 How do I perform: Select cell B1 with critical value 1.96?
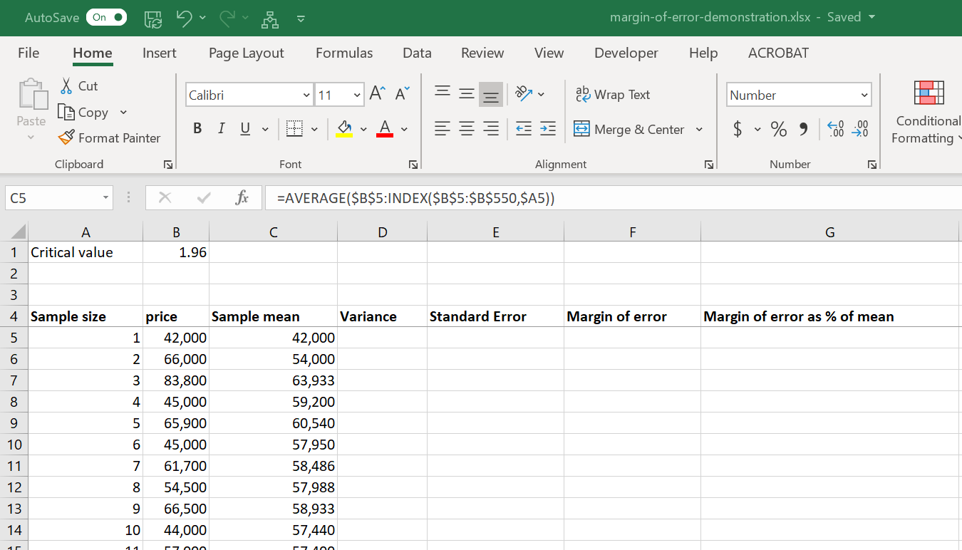tap(176, 252)
